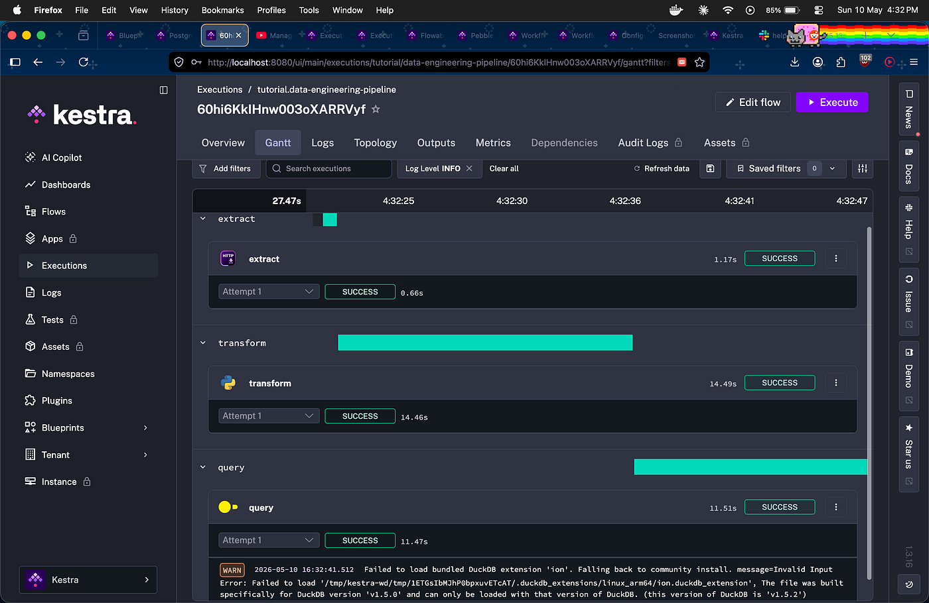
Task: Click Star us on right rail
Action: pos(908,454)
